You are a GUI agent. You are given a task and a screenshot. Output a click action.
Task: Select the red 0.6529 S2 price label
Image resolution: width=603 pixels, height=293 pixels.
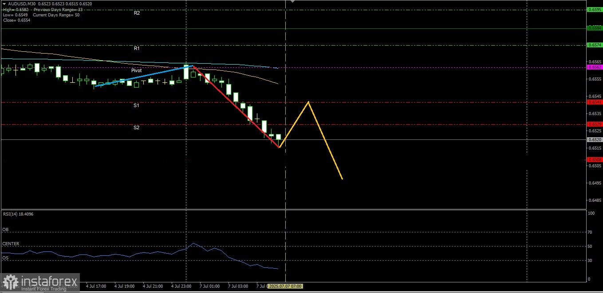click(594, 124)
